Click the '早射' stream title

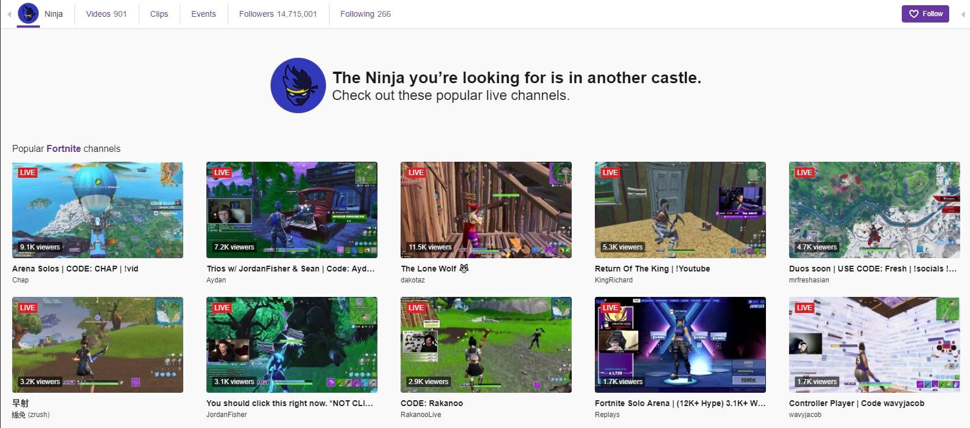20,403
